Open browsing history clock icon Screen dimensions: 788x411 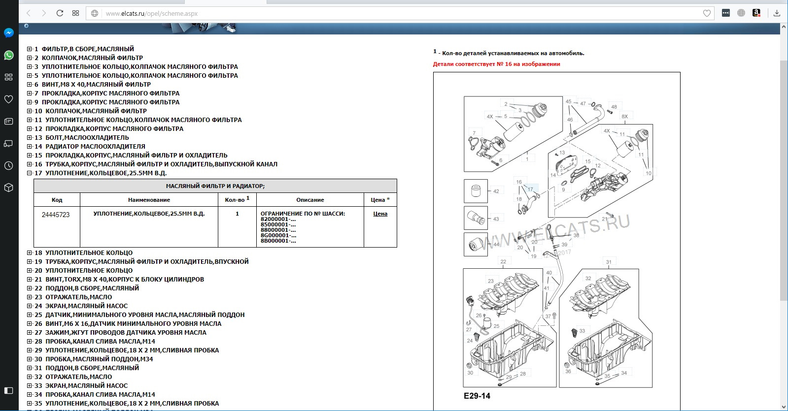8,165
